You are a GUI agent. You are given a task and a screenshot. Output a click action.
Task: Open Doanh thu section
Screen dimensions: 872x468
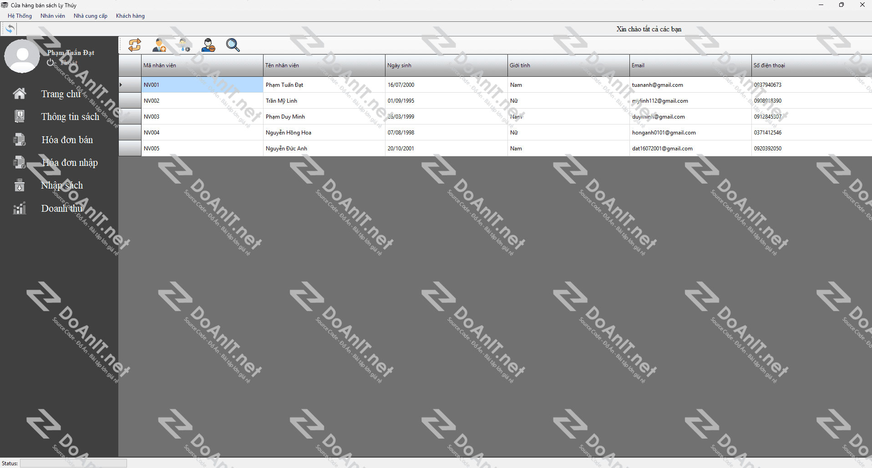pos(62,208)
